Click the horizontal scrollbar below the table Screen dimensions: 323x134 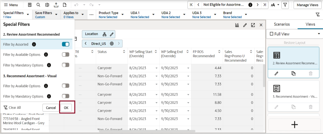tap(147, 131)
